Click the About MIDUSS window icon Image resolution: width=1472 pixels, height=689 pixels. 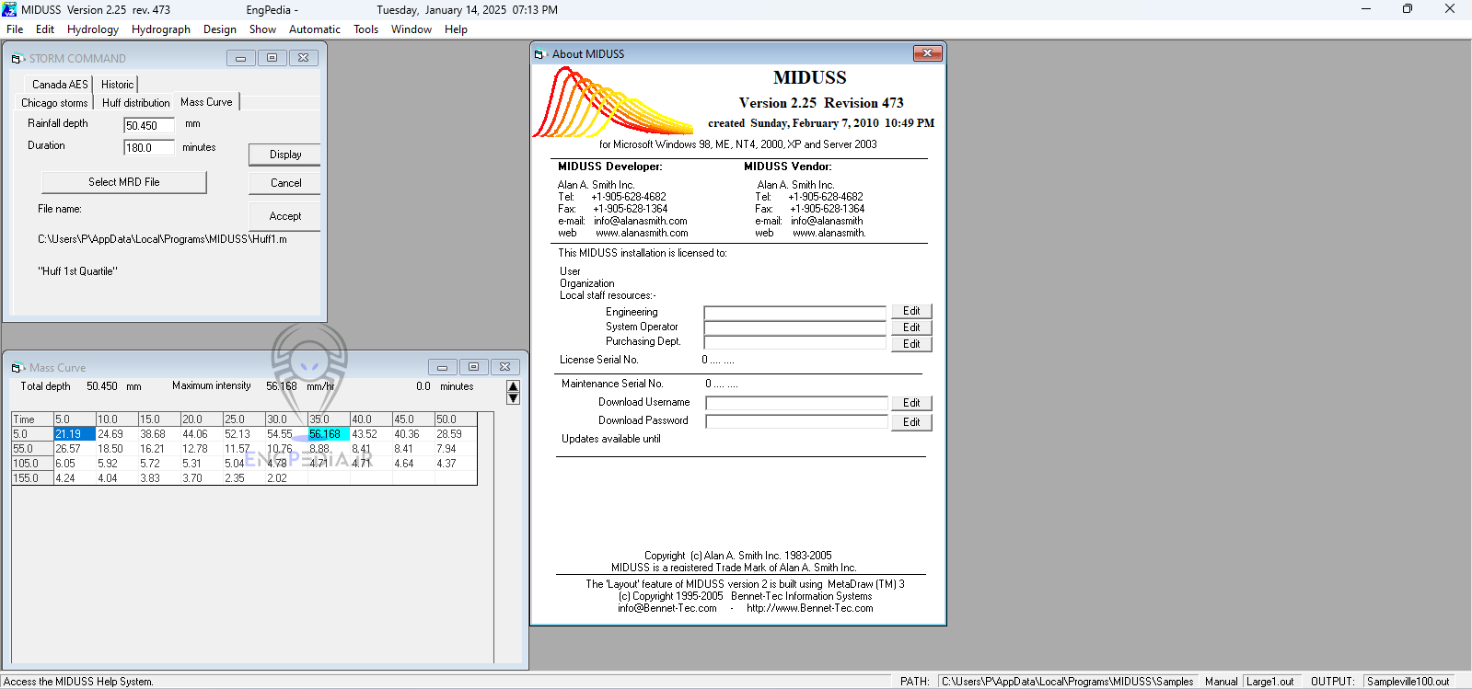click(540, 54)
